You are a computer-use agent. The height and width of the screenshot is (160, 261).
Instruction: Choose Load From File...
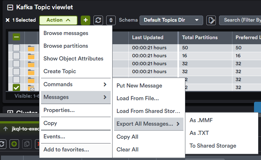[x=149, y=98]
